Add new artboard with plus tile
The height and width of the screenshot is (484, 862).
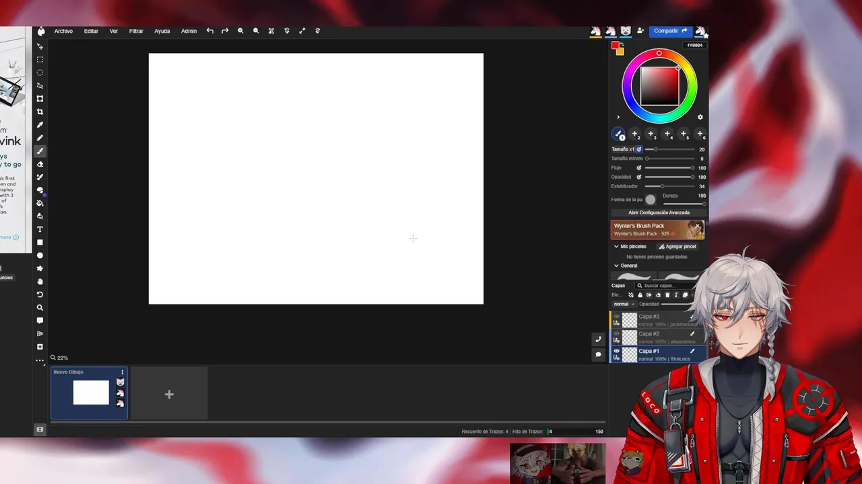(x=169, y=395)
